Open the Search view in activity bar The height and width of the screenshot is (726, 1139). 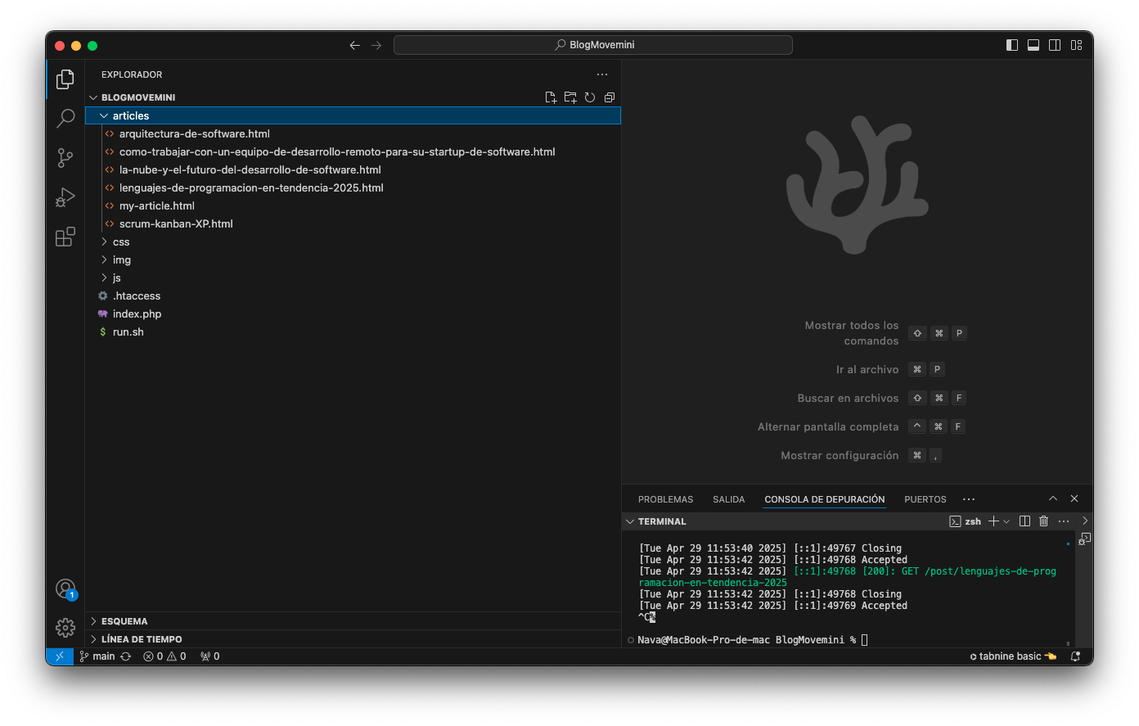pos(65,119)
